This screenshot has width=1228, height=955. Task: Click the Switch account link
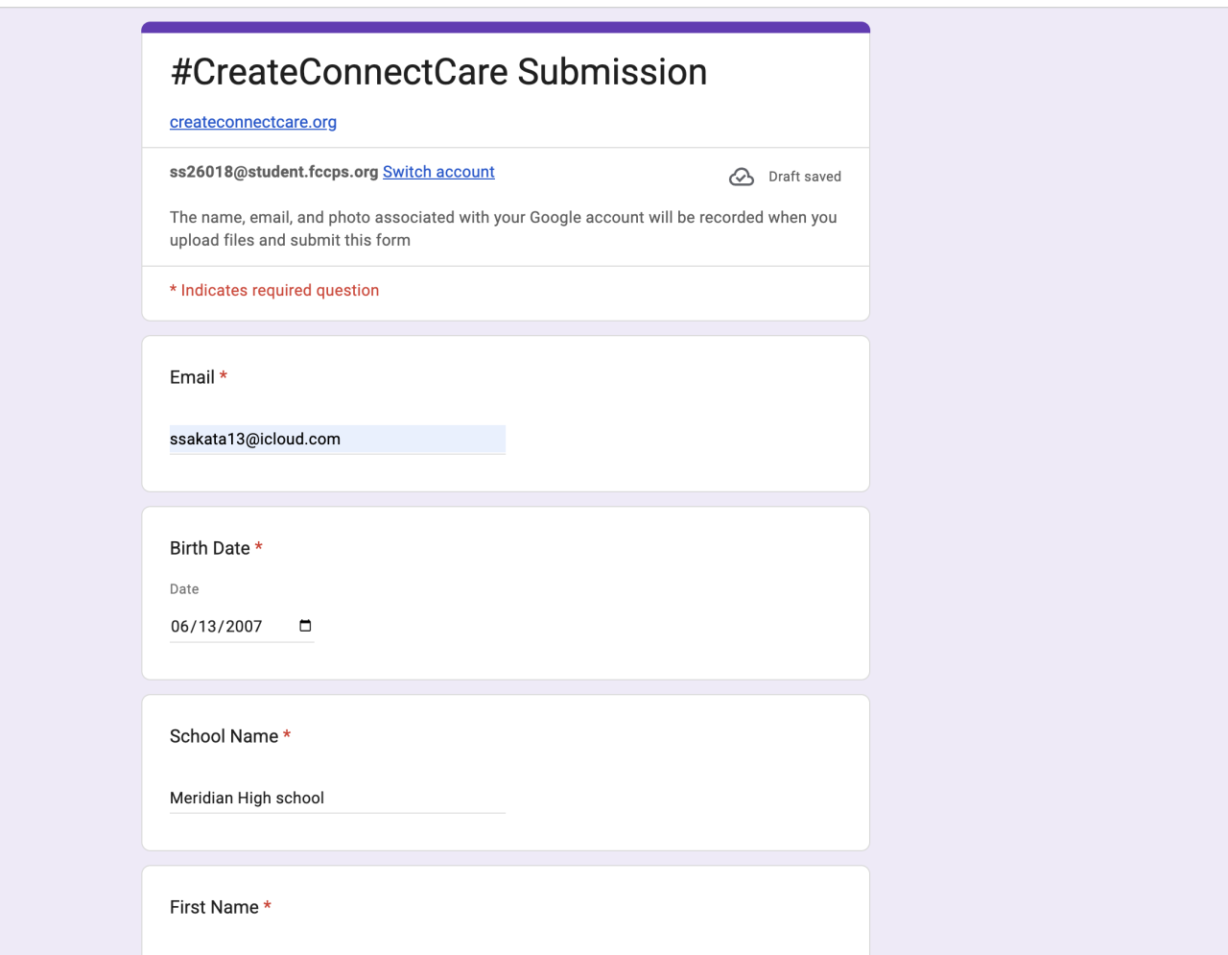tap(438, 172)
